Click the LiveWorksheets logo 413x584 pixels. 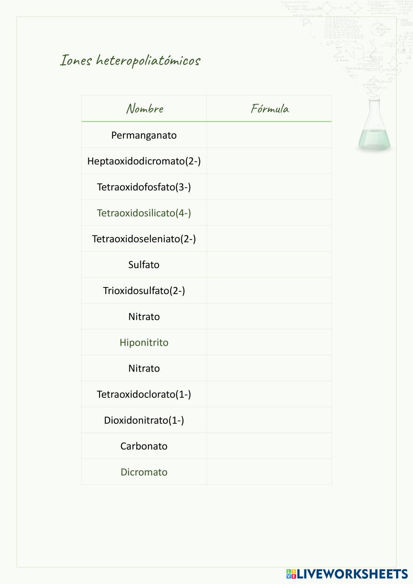tap(347, 574)
